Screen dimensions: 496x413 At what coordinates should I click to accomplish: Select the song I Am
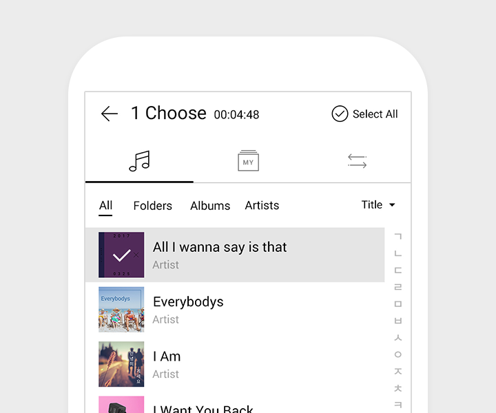[167, 357]
